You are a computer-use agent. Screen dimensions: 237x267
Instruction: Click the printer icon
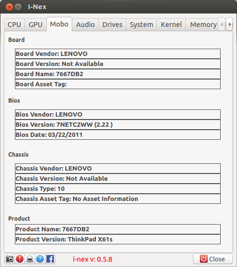(x=30, y=259)
